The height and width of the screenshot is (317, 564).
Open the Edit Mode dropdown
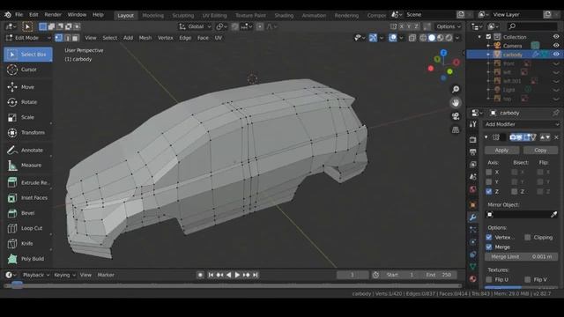coord(27,38)
